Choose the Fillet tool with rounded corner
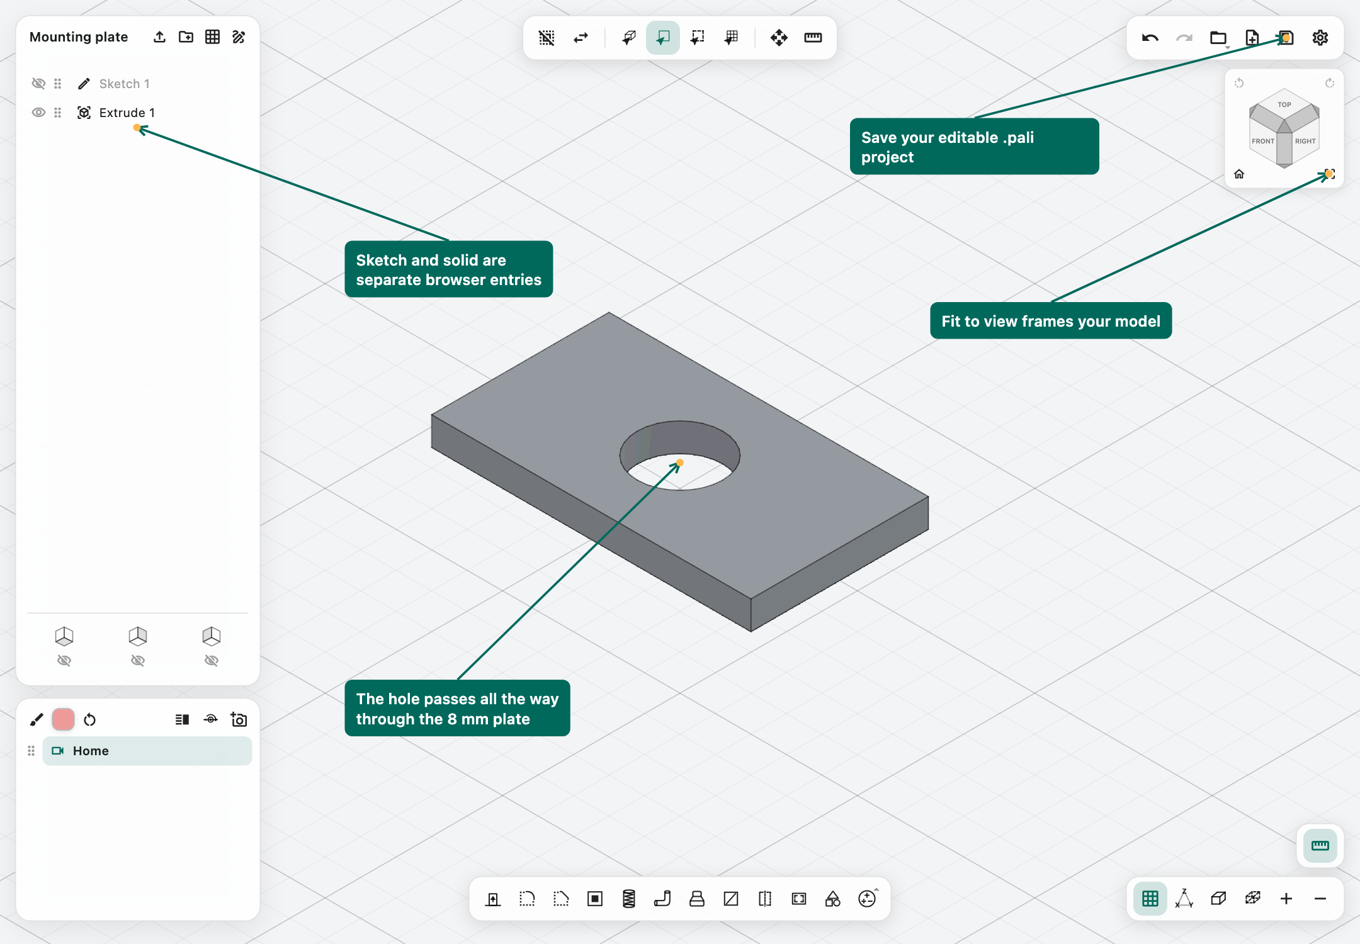This screenshot has width=1360, height=944. [x=527, y=899]
